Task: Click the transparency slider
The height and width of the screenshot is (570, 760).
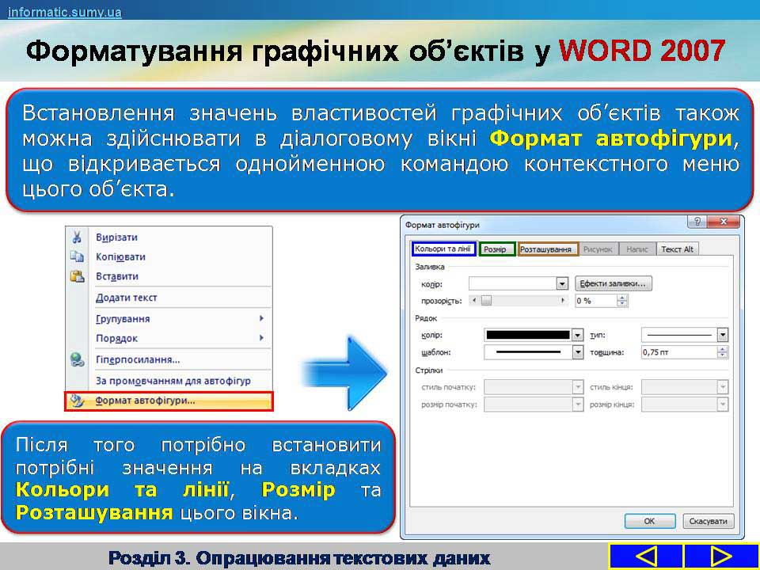Action: click(x=519, y=301)
